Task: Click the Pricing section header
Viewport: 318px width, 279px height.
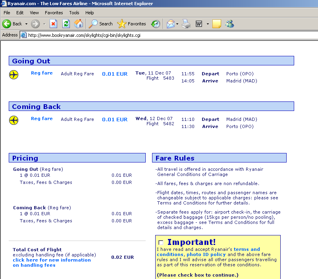Action: [77, 158]
